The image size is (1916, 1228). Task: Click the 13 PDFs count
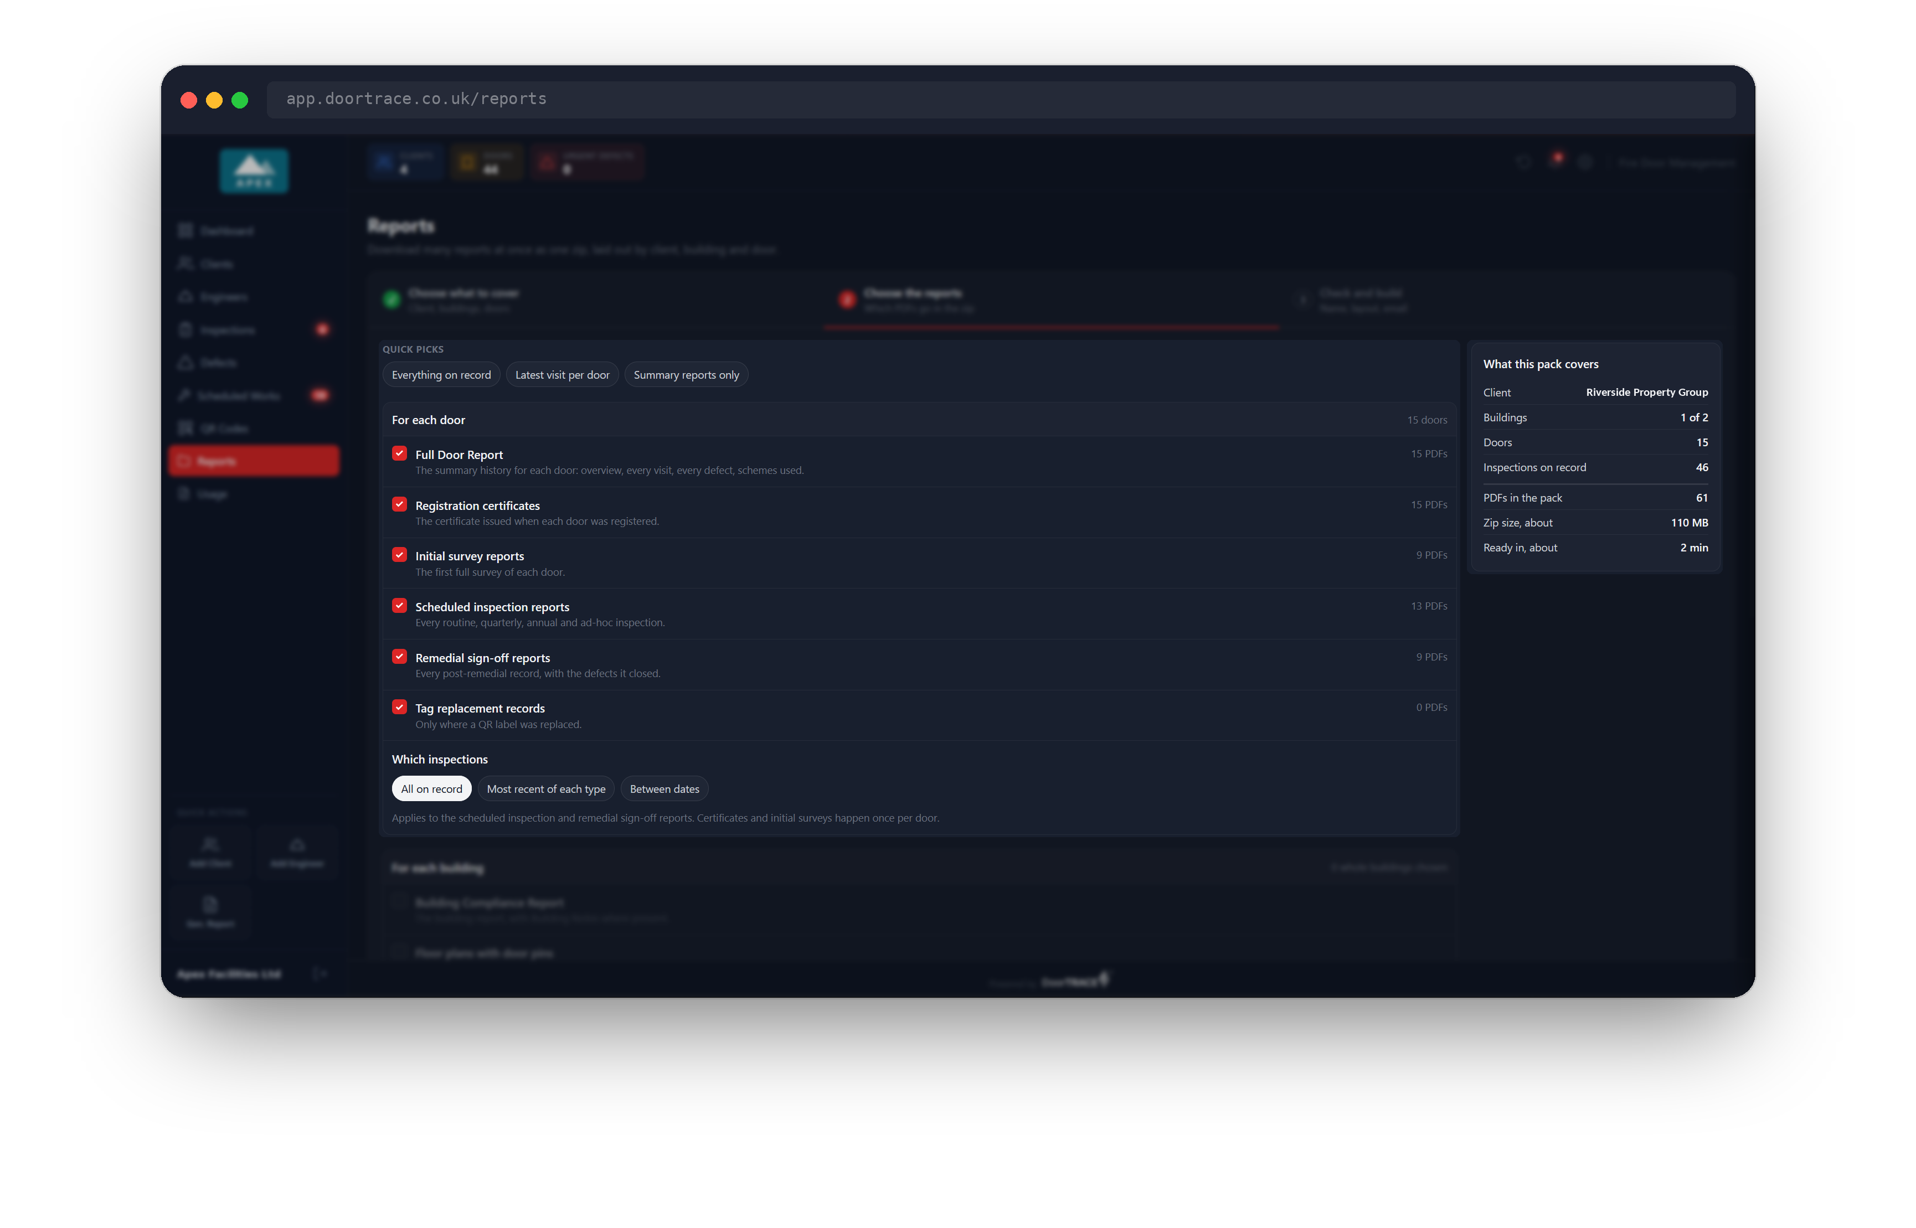[1429, 606]
